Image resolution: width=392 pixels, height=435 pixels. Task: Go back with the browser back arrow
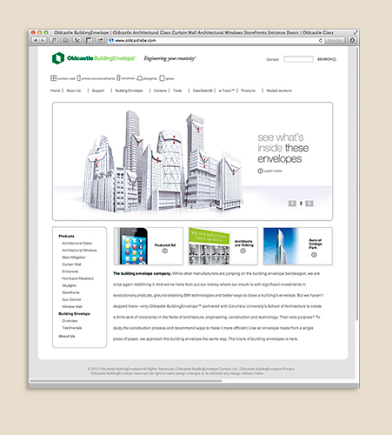click(x=36, y=40)
